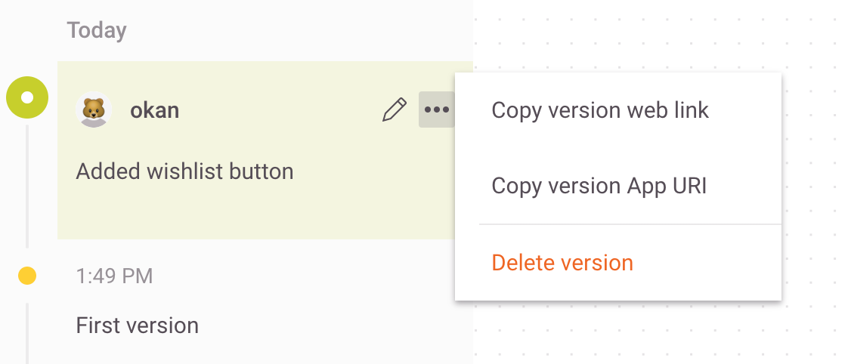Click the timeline line below the yellow dot
This screenshot has width=848, height=364.
click(27, 332)
